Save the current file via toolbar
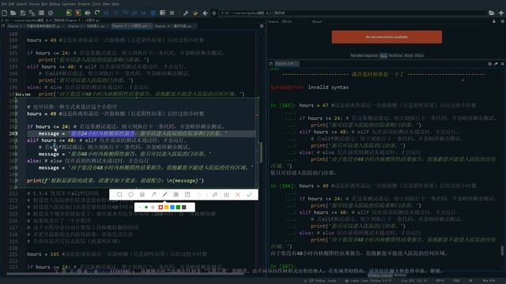This screenshot has width=506, height=284. [x=23, y=13]
